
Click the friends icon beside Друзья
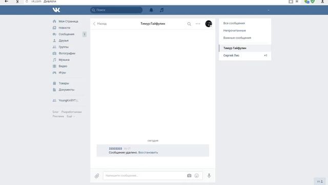[x=54, y=41]
